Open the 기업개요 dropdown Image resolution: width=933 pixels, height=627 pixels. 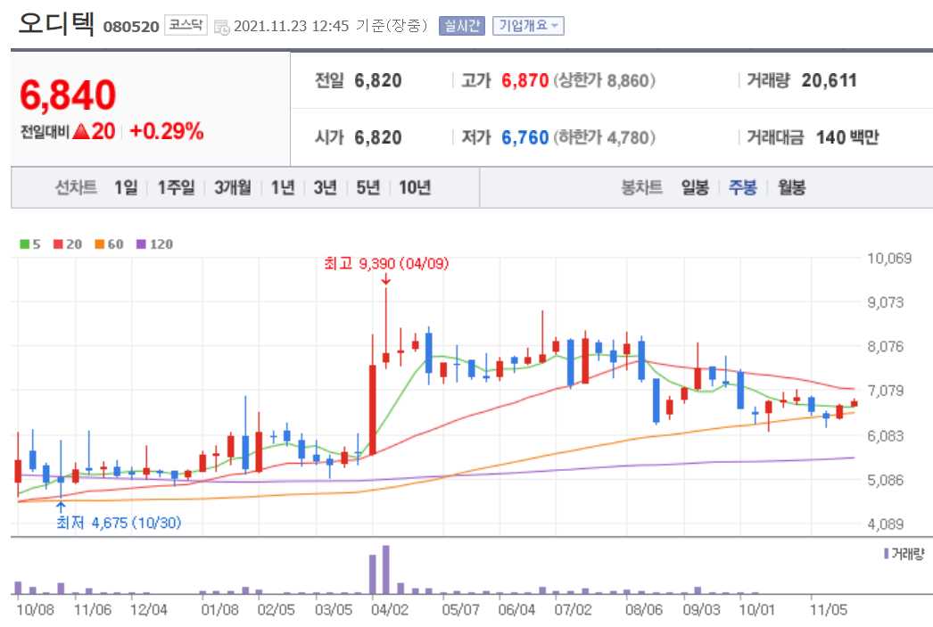pos(528,26)
